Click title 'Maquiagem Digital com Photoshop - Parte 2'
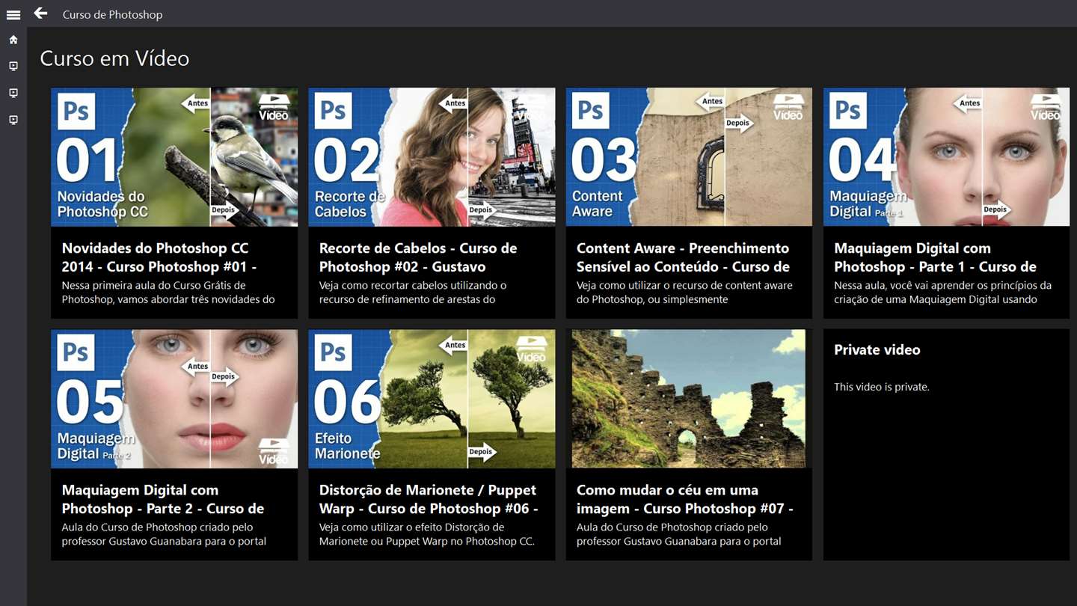The height and width of the screenshot is (606, 1077). (163, 499)
